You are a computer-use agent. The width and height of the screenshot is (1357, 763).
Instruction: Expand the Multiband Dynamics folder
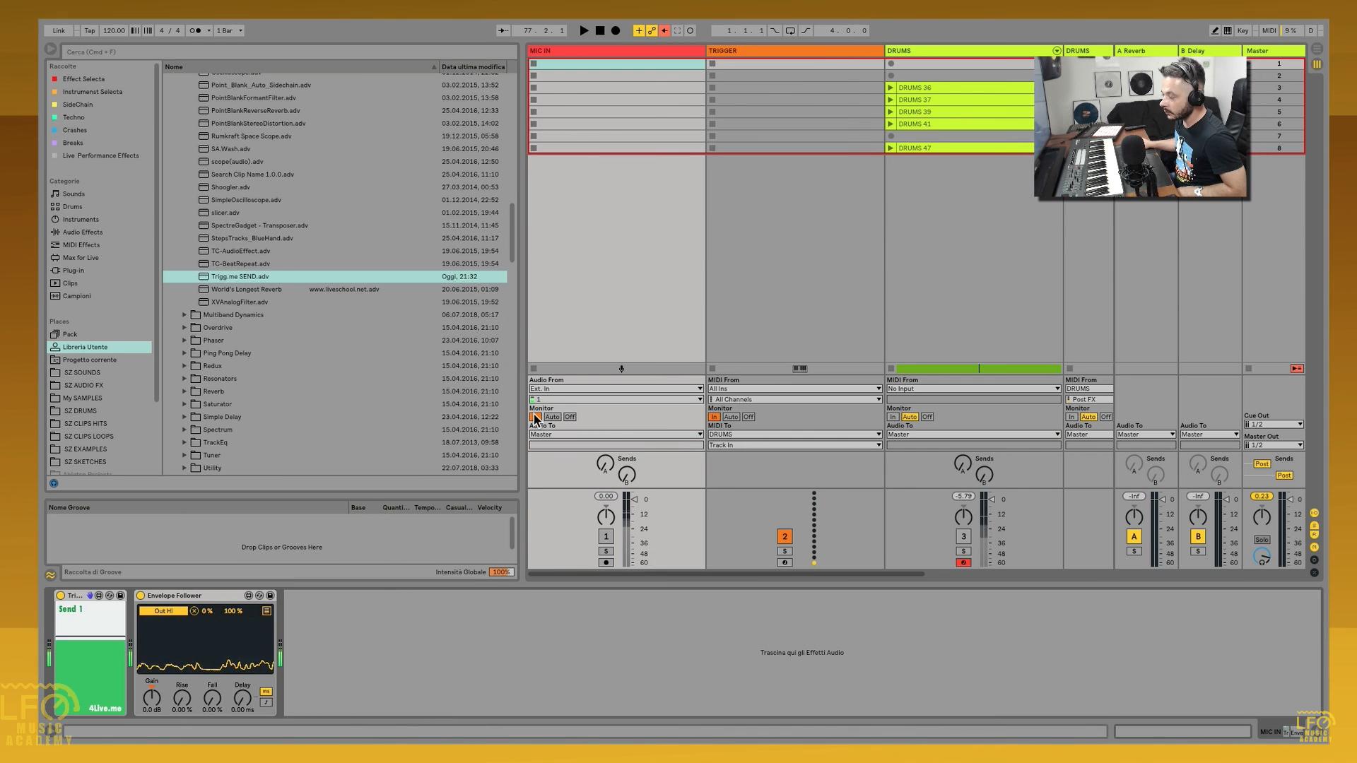coord(184,315)
